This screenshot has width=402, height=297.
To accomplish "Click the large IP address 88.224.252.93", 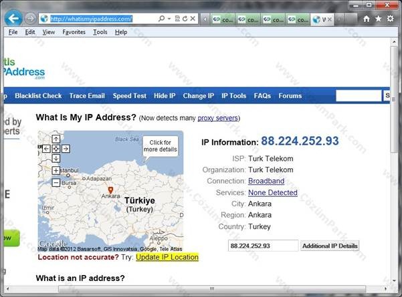I will 300,141.
